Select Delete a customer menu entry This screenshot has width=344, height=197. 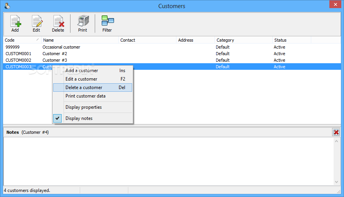(x=92, y=88)
